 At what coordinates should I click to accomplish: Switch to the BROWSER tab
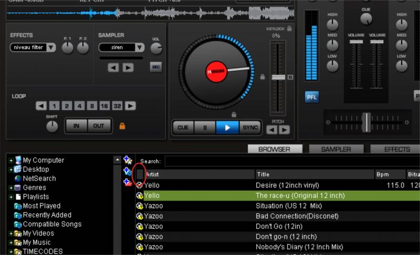pos(275,149)
